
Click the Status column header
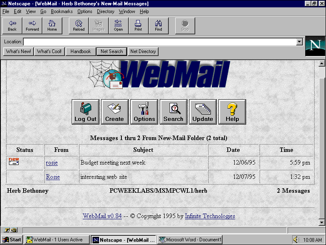click(25, 150)
